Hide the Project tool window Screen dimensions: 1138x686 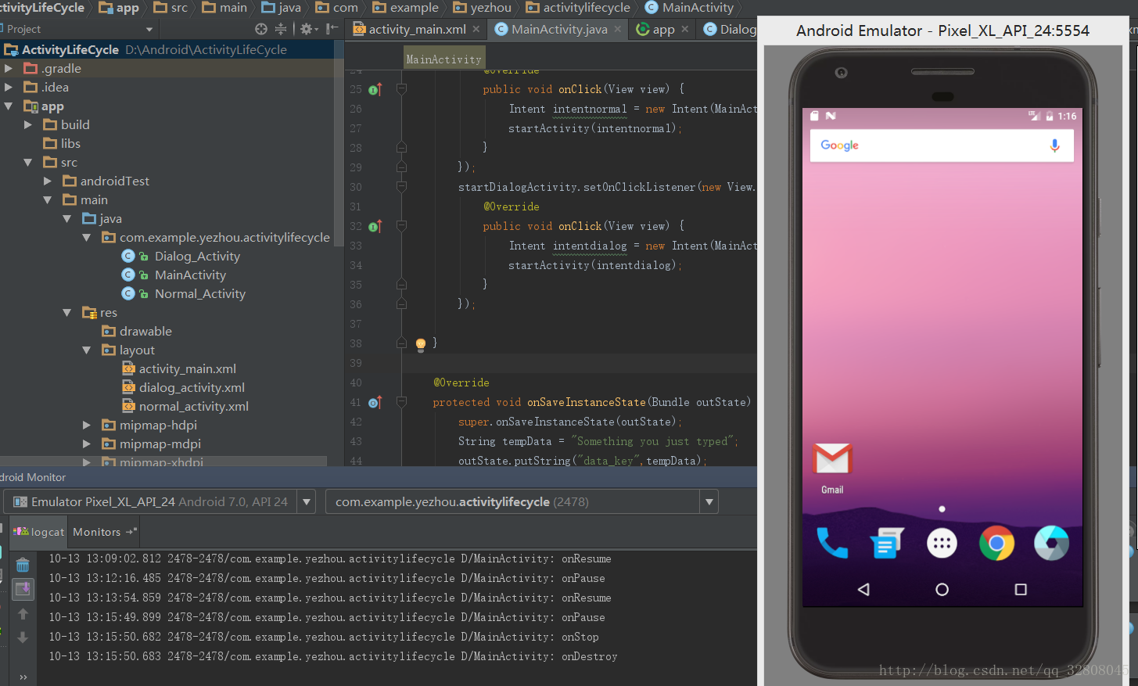(332, 29)
